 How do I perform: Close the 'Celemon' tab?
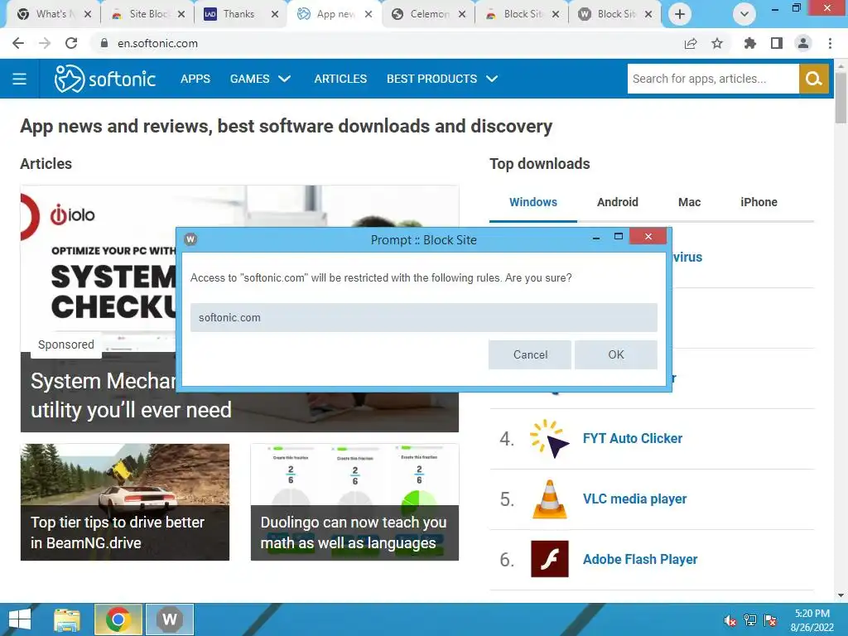tap(462, 14)
